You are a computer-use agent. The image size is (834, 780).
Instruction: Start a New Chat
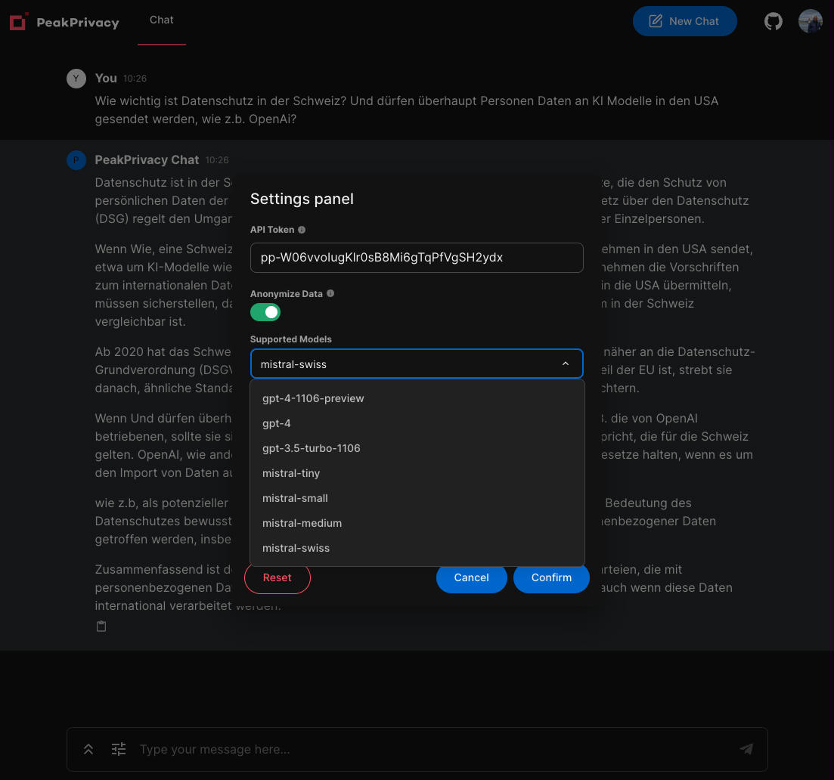click(684, 21)
